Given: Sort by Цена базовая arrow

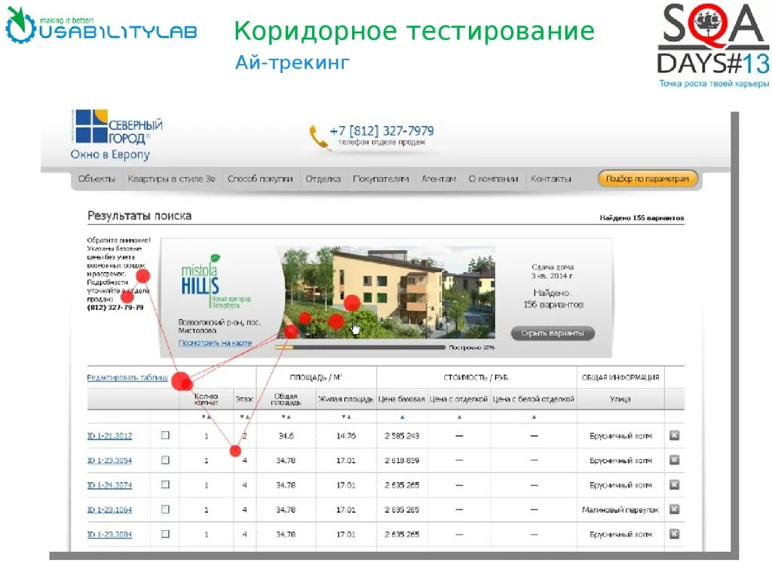Looking at the screenshot, I should click(x=403, y=417).
